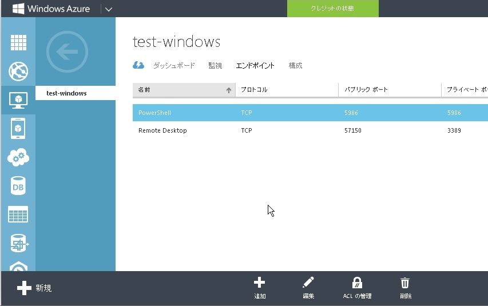Switch to the 構成 tab
The image size is (488, 306).
tap(295, 65)
